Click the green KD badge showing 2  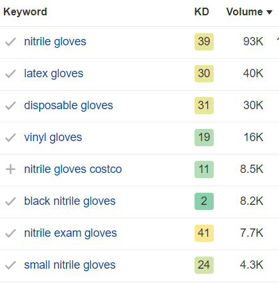pos(204,201)
